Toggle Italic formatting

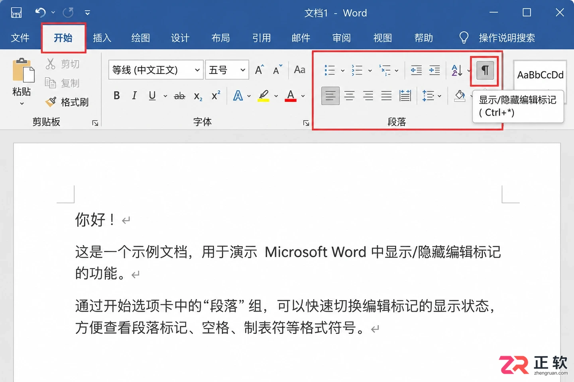point(134,95)
